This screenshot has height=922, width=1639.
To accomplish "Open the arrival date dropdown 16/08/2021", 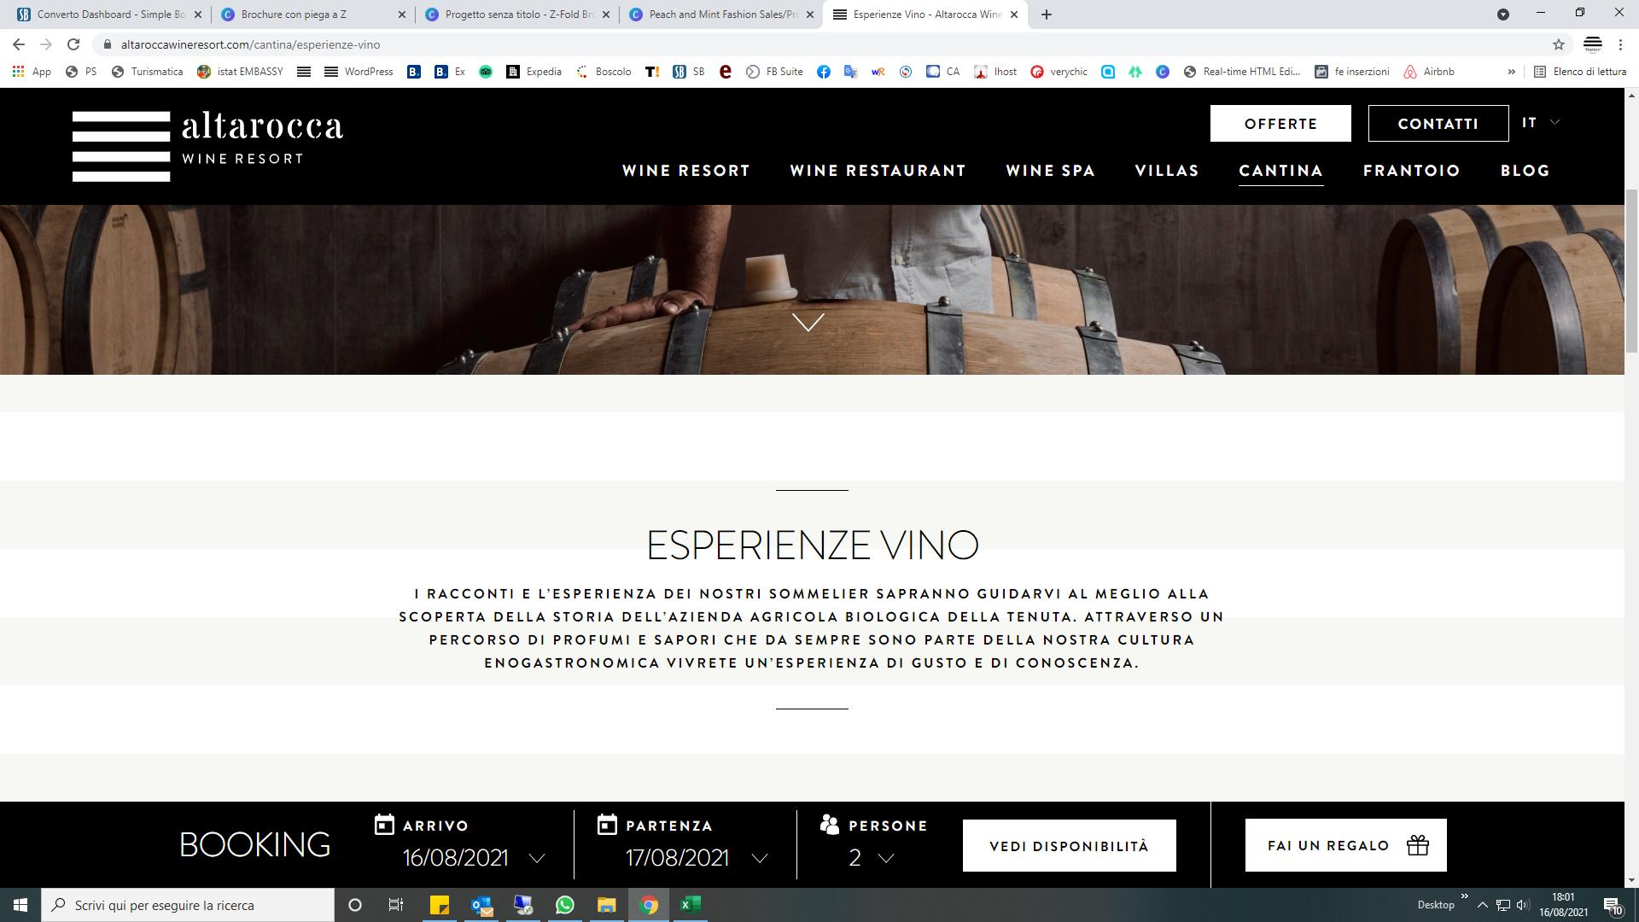I will point(474,858).
